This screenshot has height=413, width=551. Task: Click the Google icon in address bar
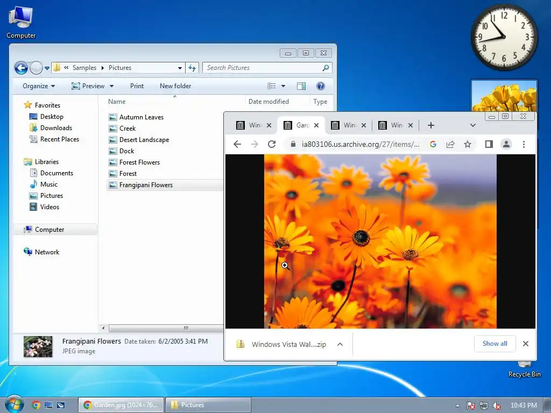(x=433, y=144)
